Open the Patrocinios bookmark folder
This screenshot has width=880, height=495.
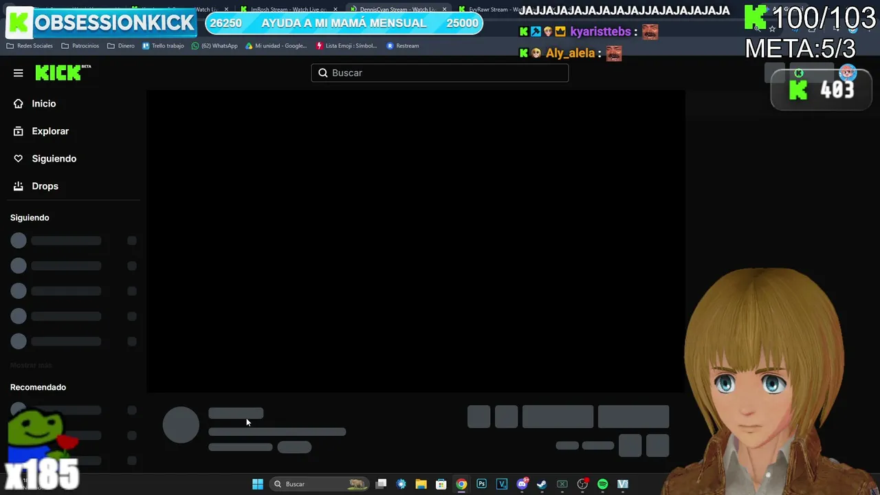click(80, 46)
